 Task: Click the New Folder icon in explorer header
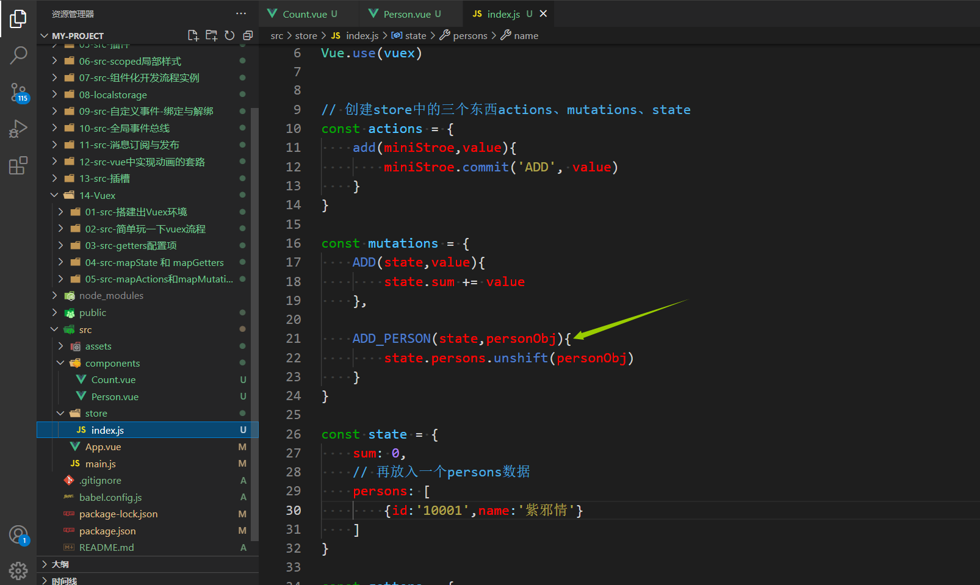click(211, 35)
